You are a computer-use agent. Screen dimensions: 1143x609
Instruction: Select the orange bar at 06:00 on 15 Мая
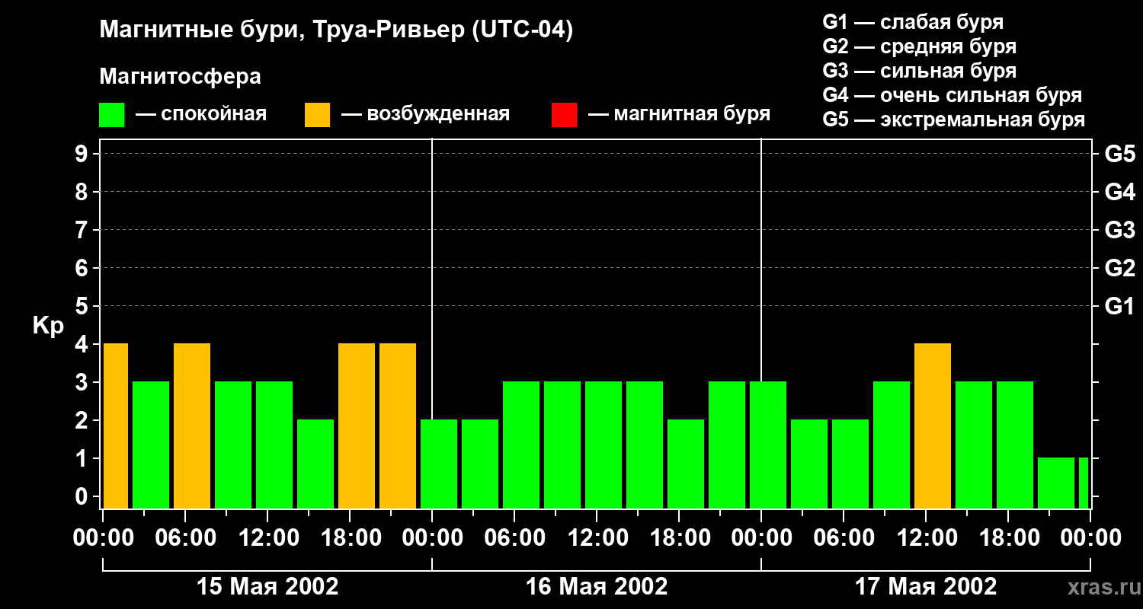point(192,426)
